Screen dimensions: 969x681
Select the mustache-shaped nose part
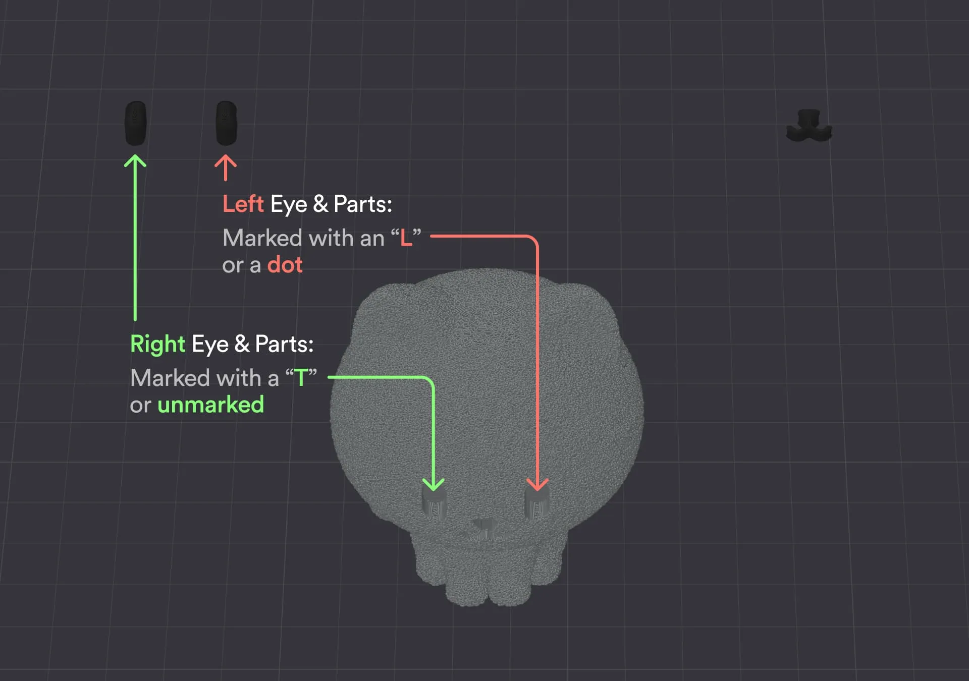809,126
